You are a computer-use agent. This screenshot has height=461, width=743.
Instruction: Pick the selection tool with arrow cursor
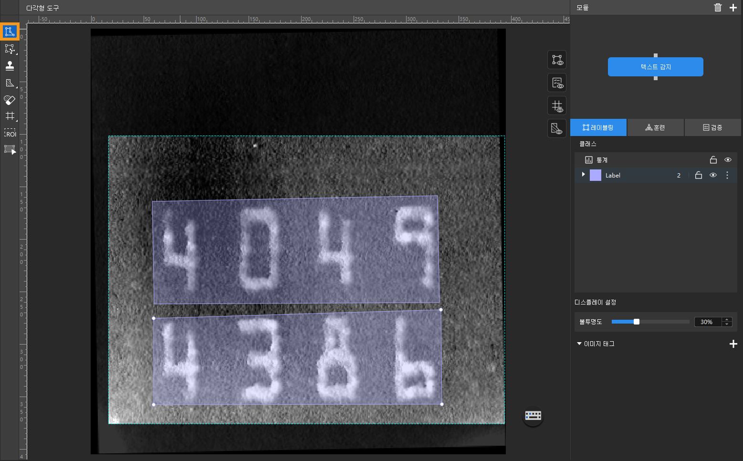coord(10,149)
